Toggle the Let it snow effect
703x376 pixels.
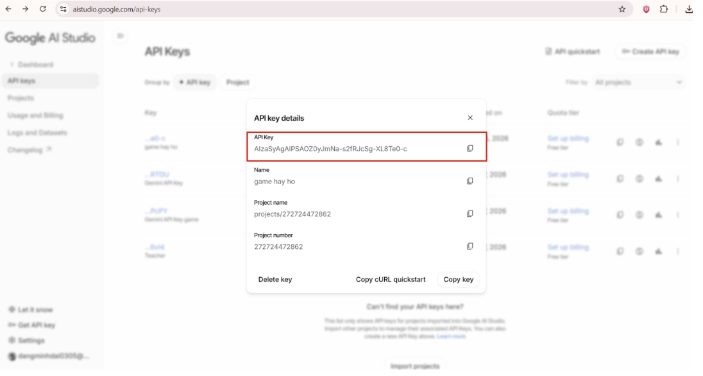click(x=31, y=309)
